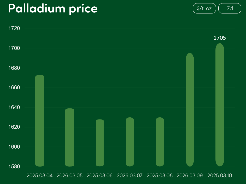Click the 2025.03.06 date label
Screen dimensions: 246x184
100,176
